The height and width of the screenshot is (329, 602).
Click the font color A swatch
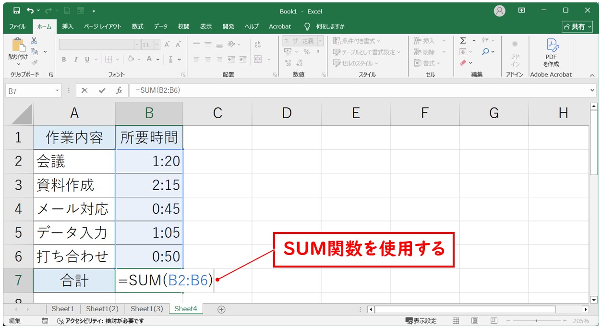(149, 59)
